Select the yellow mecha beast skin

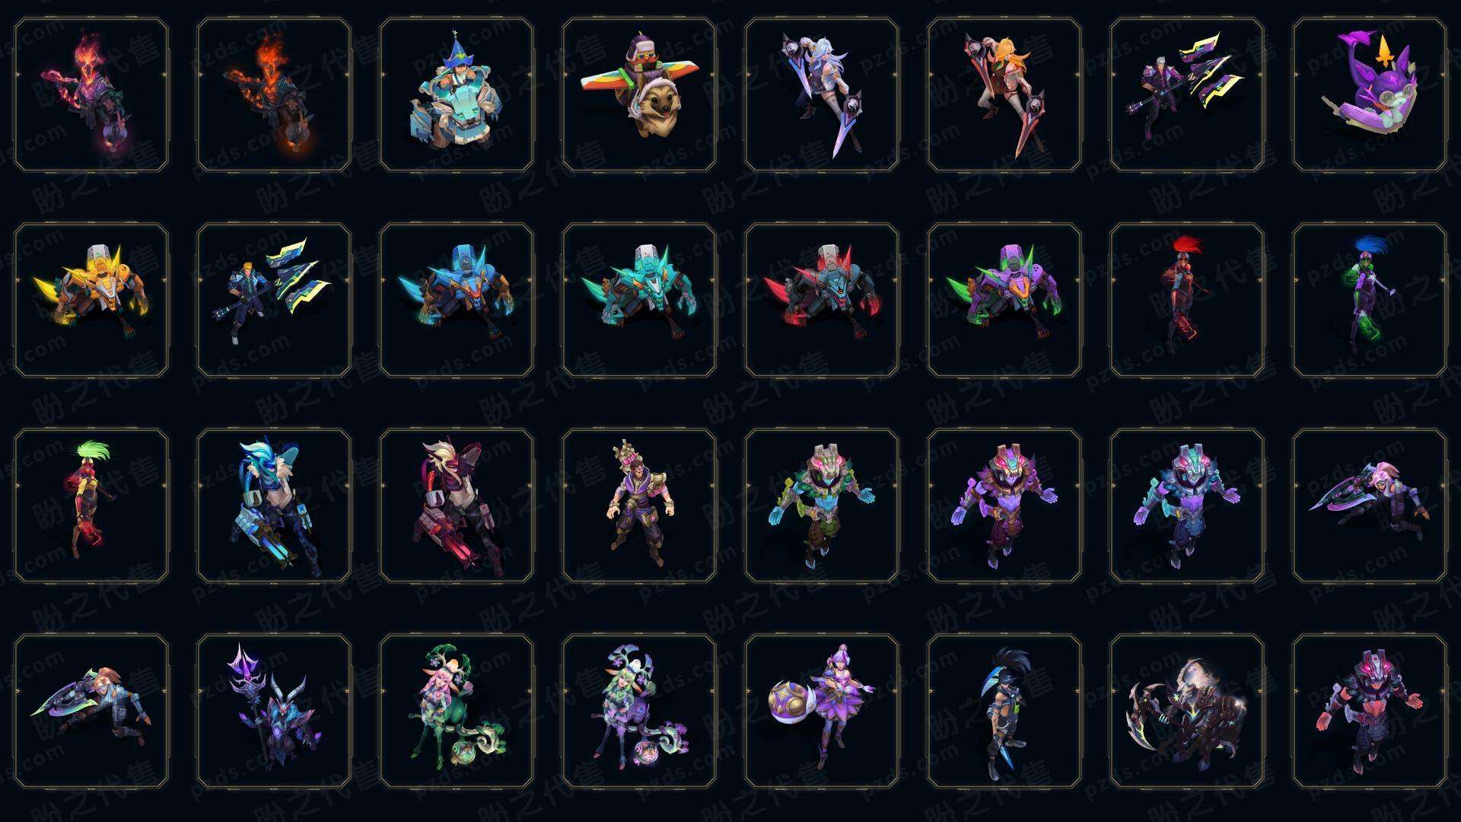coord(91,300)
